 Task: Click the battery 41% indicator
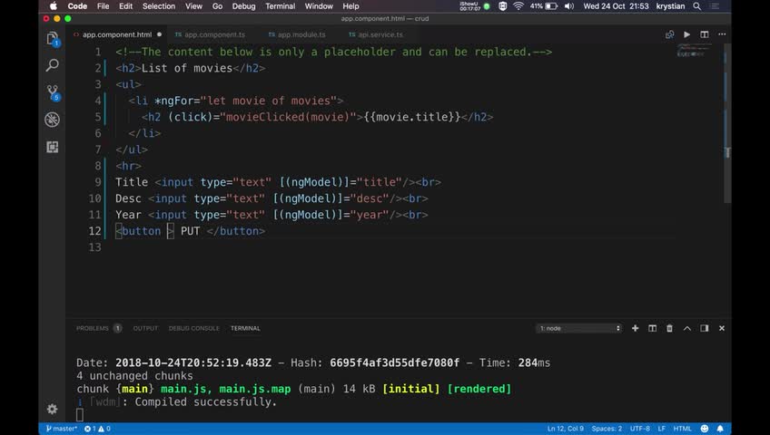point(544,6)
